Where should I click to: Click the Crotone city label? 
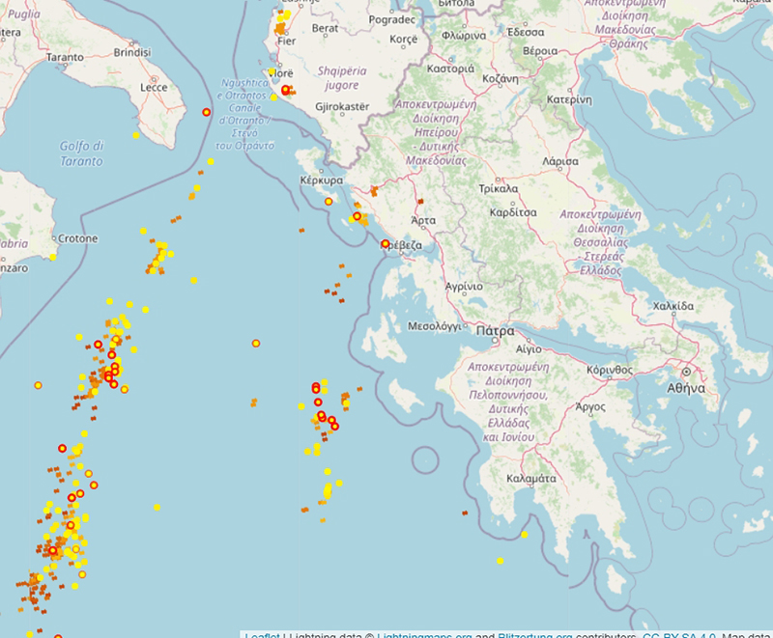click(x=78, y=238)
